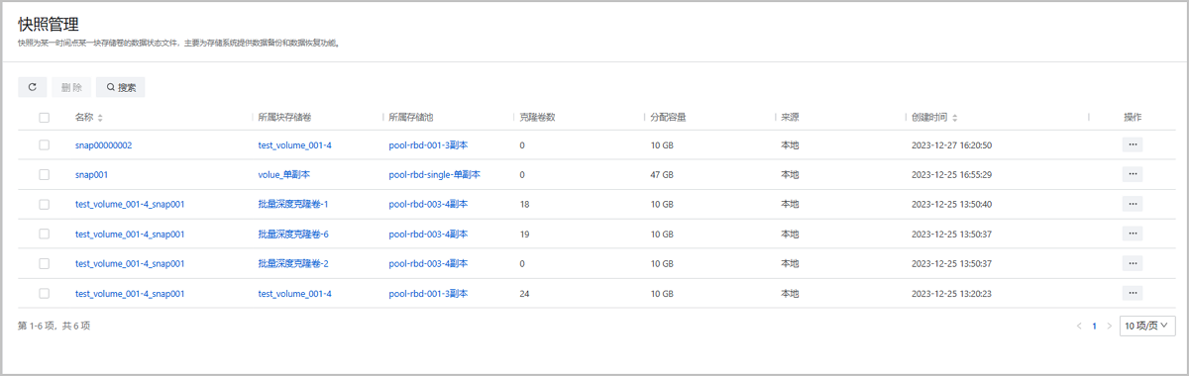The image size is (1189, 376).
Task: Toggle the select-all header checkbox
Action: (44, 118)
